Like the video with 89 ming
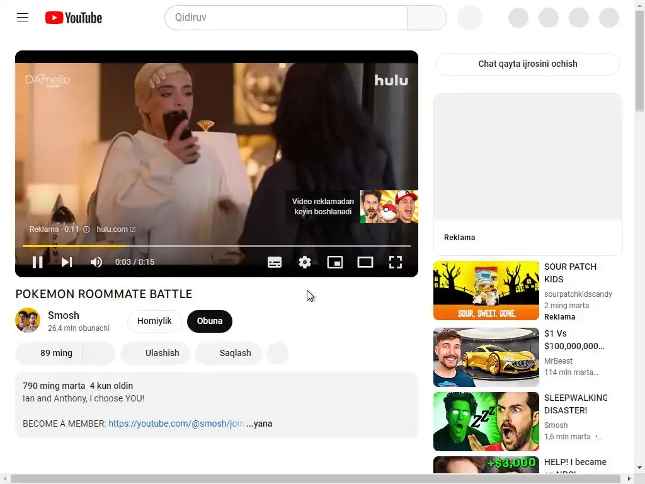The width and height of the screenshot is (645, 484). [x=49, y=353]
